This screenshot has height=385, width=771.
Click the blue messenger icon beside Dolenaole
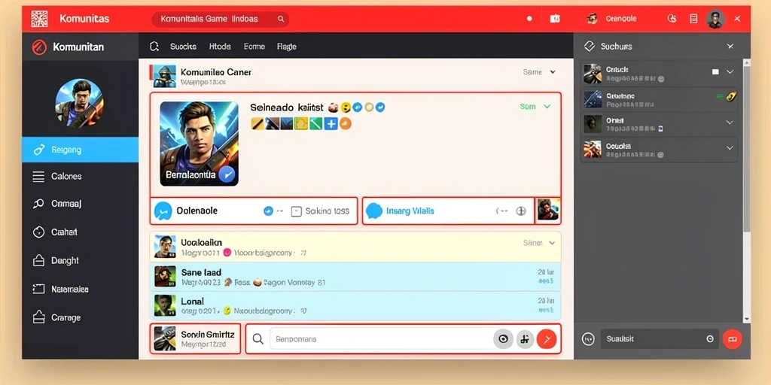tap(163, 211)
